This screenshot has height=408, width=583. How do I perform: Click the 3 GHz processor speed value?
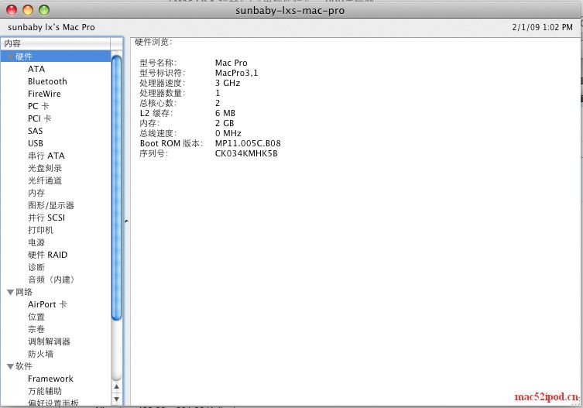coord(228,83)
